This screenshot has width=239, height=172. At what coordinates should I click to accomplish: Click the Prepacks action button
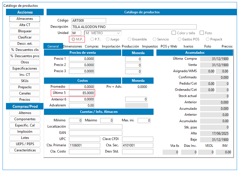tap(25, 87)
